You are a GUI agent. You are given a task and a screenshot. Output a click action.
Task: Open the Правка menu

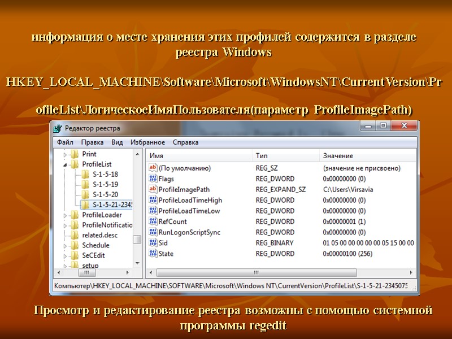pyautogui.click(x=92, y=142)
